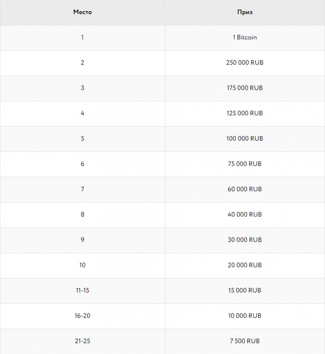Select the 1 Bitcoin prize cell
Viewport: 325px width, 354px height.
tap(245, 37)
